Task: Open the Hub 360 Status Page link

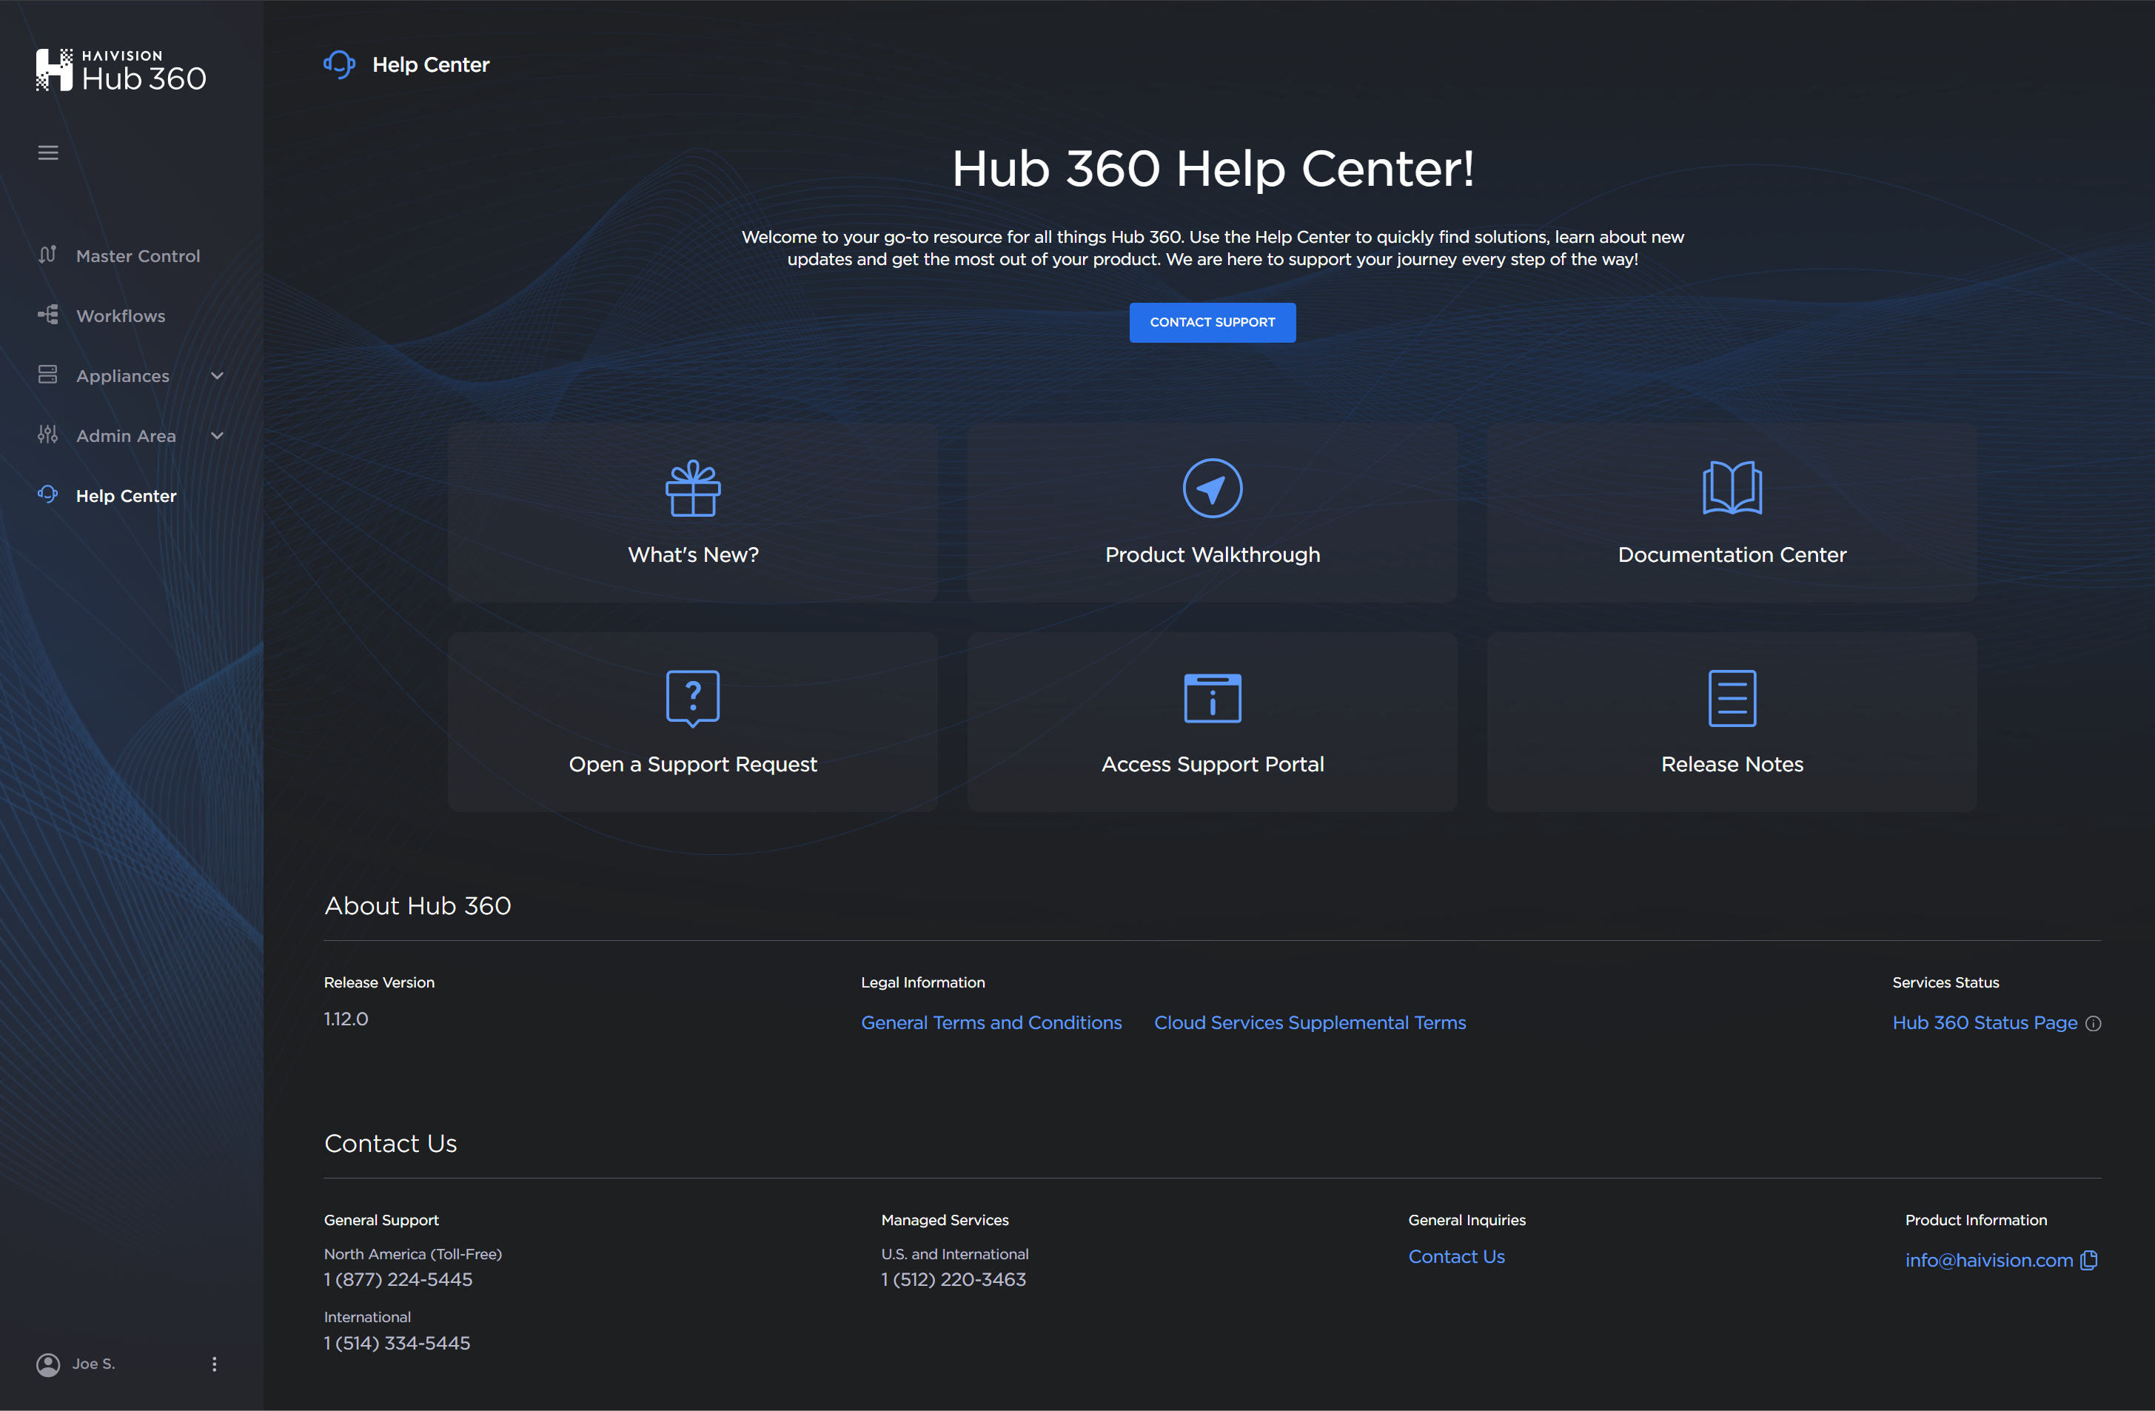Action: [1985, 1022]
